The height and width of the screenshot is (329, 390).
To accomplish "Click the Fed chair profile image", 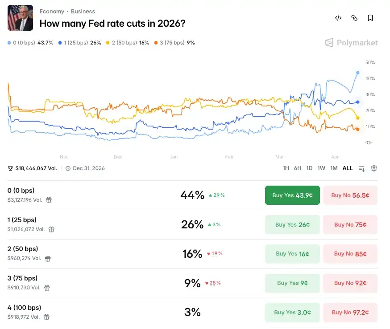I will 20,18.
